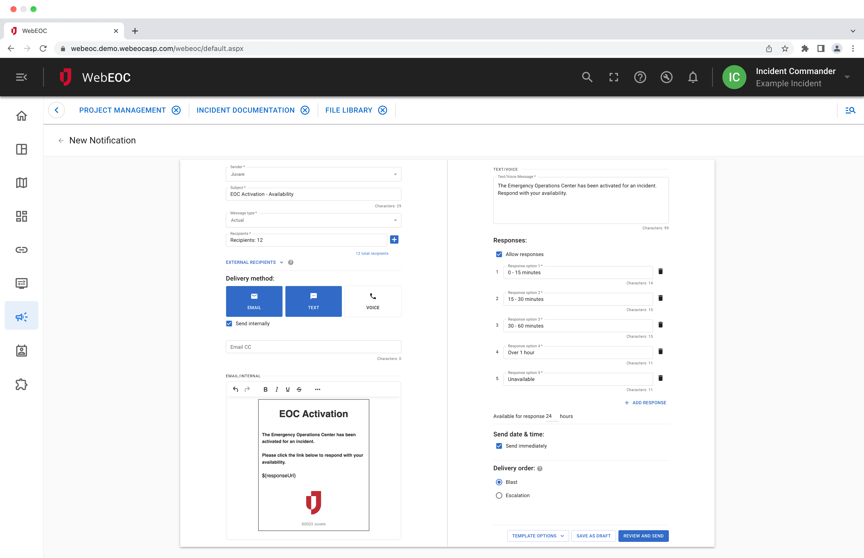The height and width of the screenshot is (558, 864).
Task: Open the Sender dropdown
Action: click(313, 174)
